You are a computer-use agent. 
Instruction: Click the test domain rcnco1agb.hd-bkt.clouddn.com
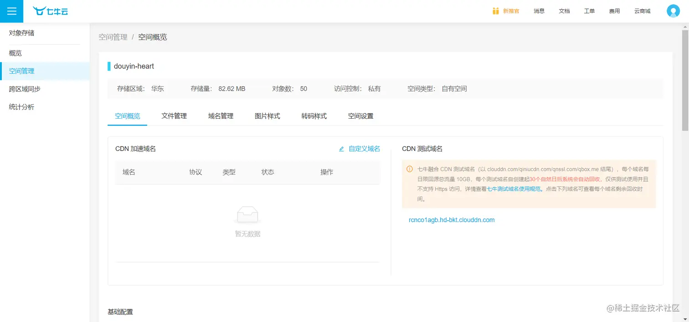452,220
